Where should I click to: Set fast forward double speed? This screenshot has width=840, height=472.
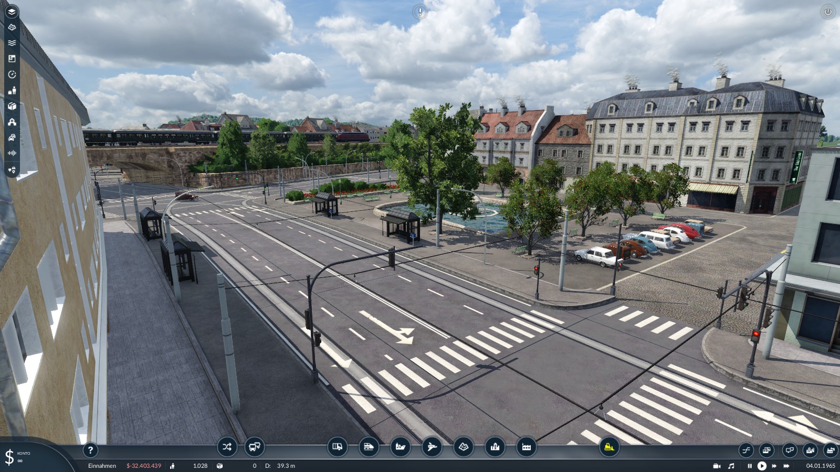(774, 466)
